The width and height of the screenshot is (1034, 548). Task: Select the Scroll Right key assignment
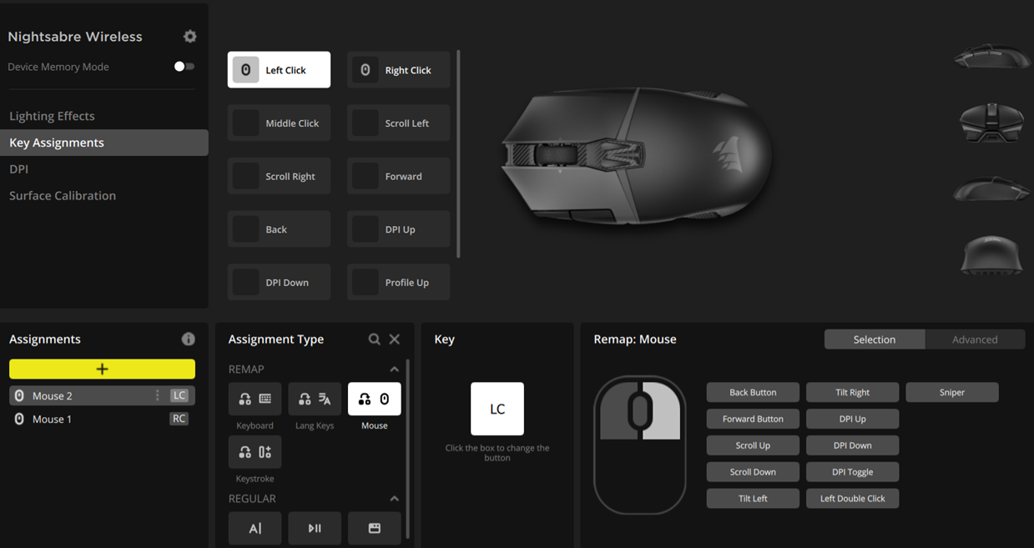click(x=279, y=176)
